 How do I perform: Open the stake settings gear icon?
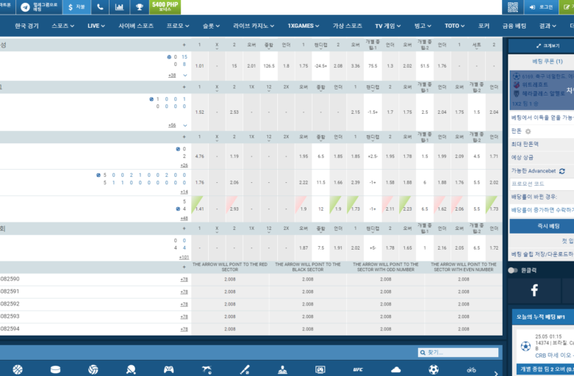click(x=528, y=131)
